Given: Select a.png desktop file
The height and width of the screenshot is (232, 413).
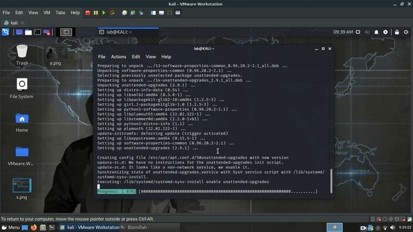Looking at the screenshot, I should coord(55,56).
